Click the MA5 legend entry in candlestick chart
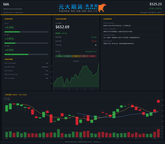 click(7, 98)
